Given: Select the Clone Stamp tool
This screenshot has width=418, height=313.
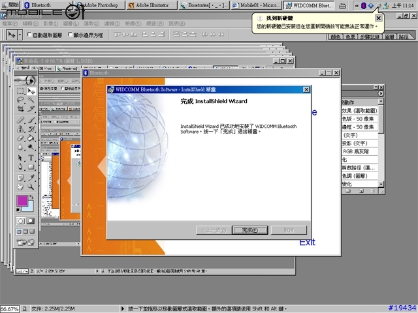Looking at the screenshot, I should pyautogui.click(x=20, y=129).
